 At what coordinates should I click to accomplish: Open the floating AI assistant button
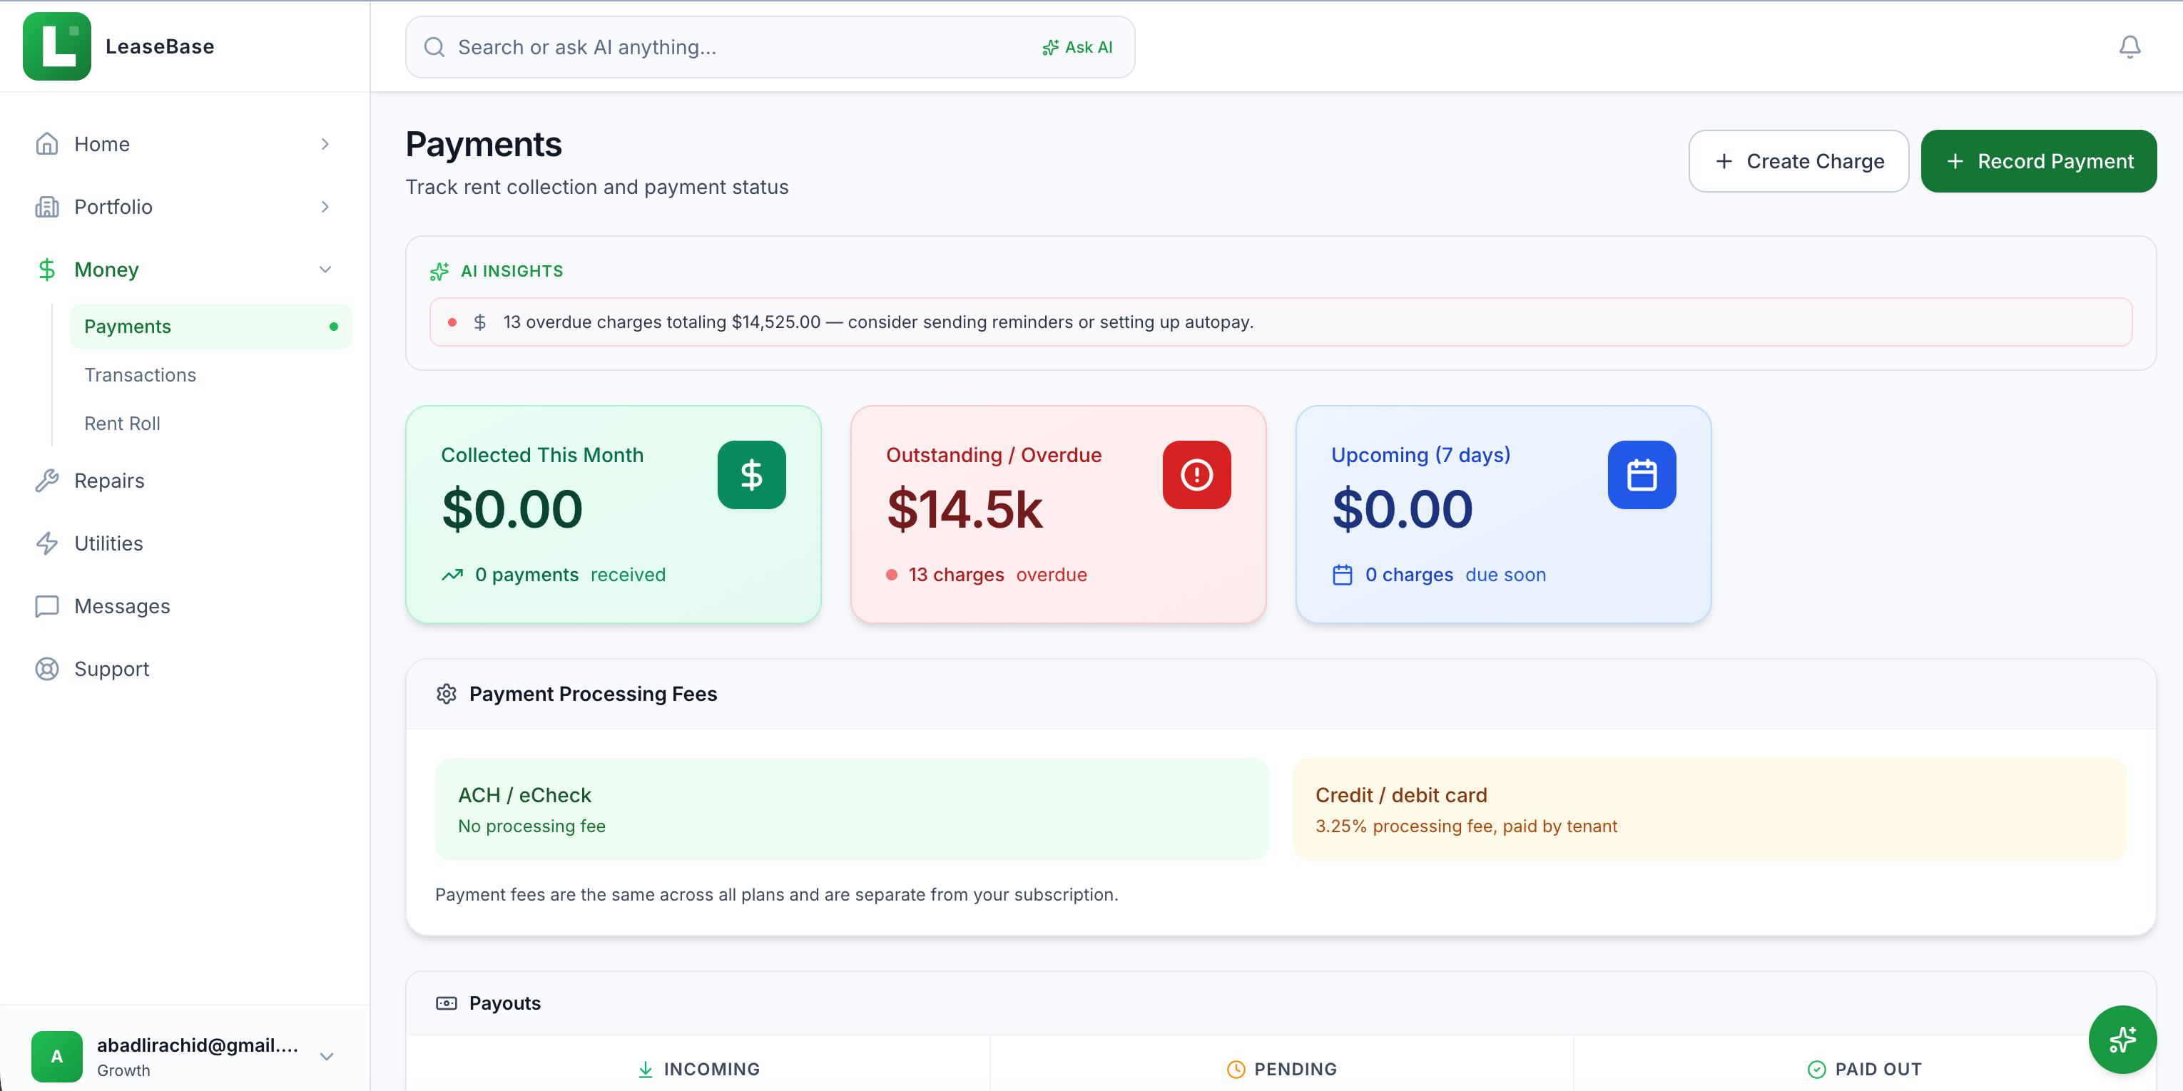(2123, 1040)
